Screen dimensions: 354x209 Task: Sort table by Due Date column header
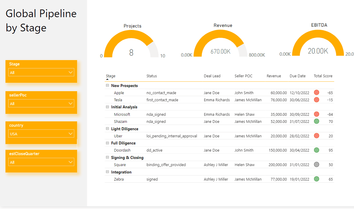tap(298, 76)
